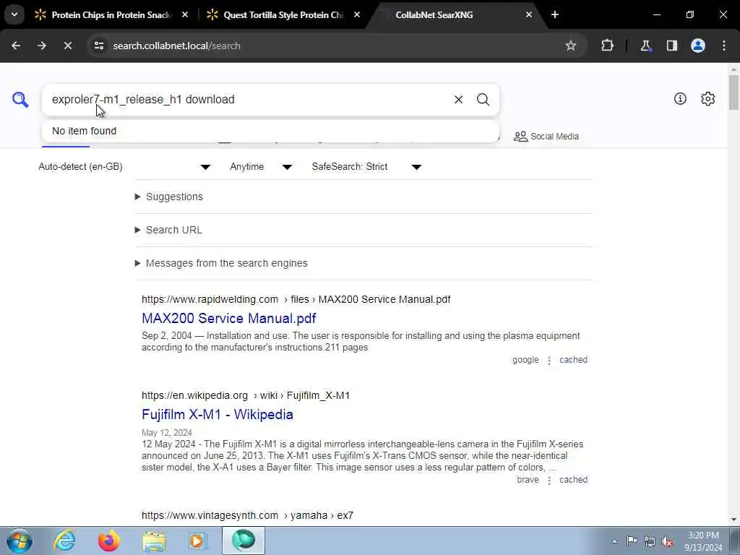Image resolution: width=740 pixels, height=555 pixels.
Task: Open the Windows Start button
Action: pos(19,541)
